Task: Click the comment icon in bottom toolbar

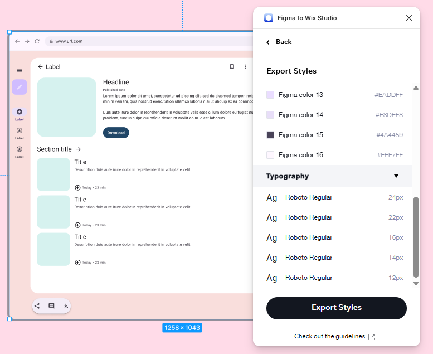Action: (x=51, y=306)
